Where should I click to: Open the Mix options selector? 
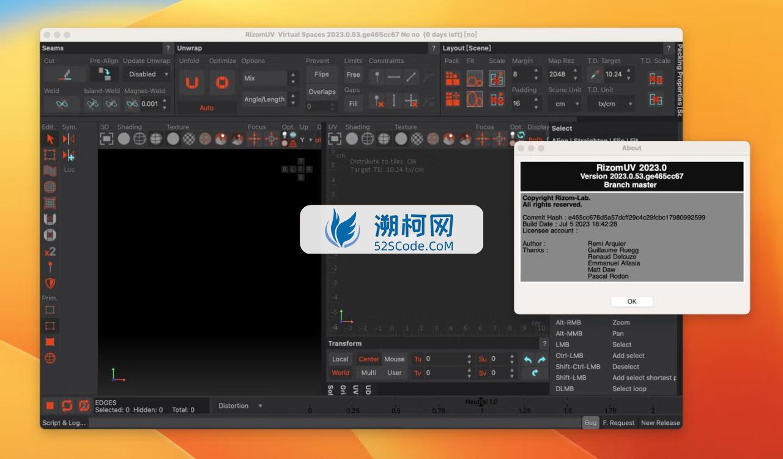[269, 78]
